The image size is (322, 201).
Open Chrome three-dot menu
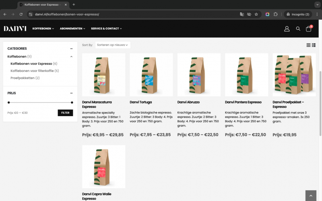(317, 14)
